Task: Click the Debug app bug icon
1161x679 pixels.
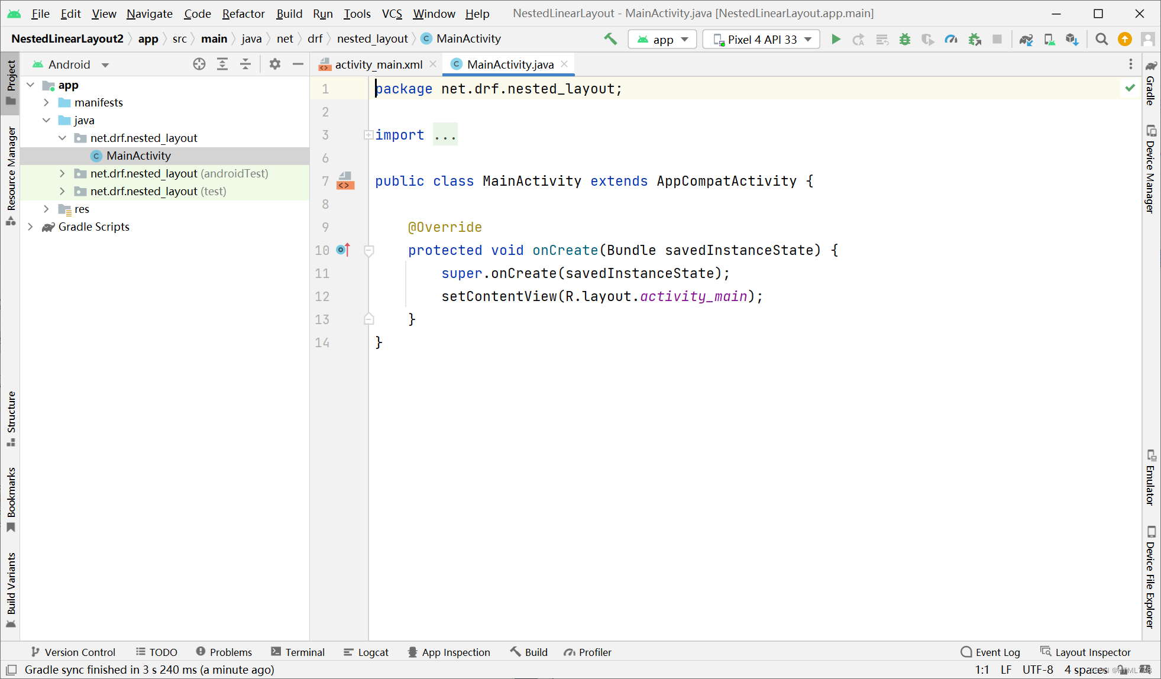Action: (905, 39)
